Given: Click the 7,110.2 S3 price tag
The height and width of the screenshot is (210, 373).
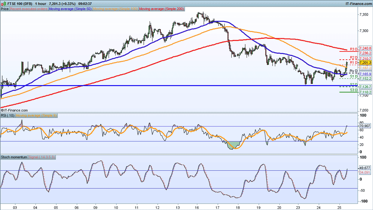Looking at the screenshot, I should tap(366, 92).
